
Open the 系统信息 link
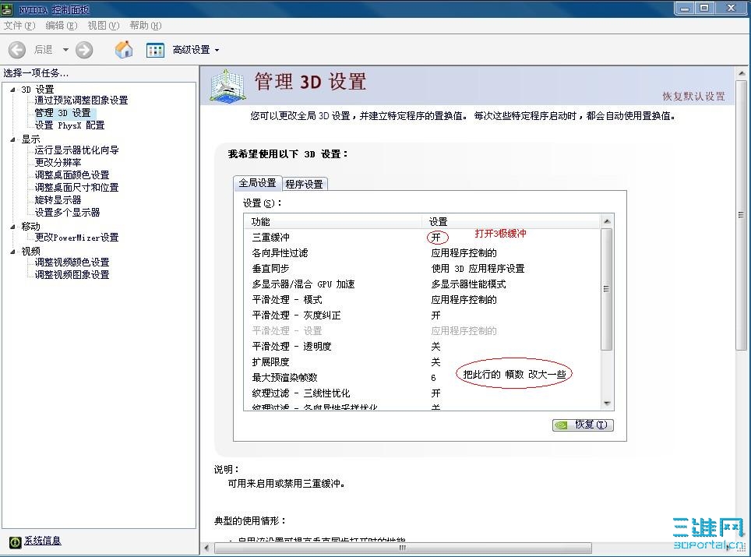[43, 541]
